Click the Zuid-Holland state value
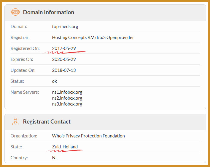 click(65, 147)
